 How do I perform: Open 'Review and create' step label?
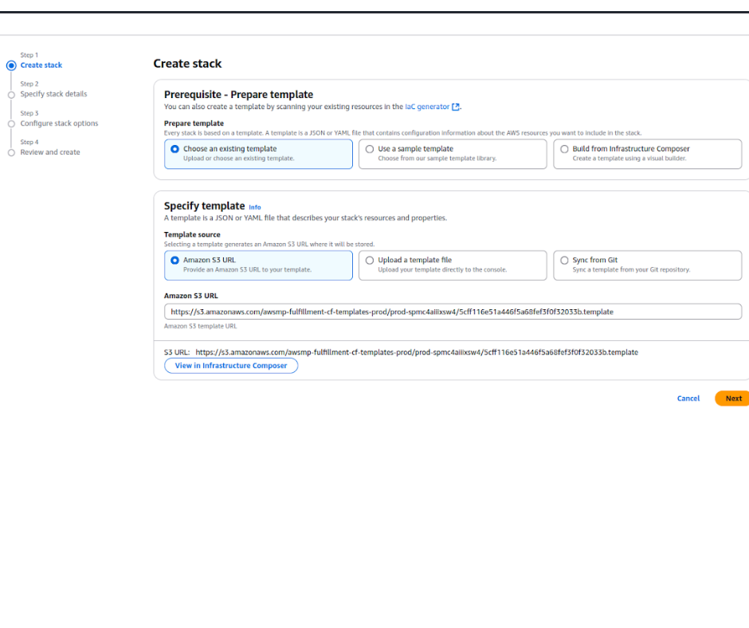tap(50, 152)
